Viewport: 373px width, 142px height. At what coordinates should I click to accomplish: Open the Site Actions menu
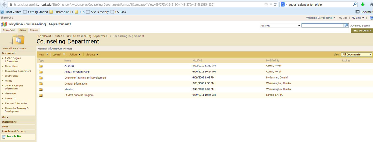click(x=362, y=30)
